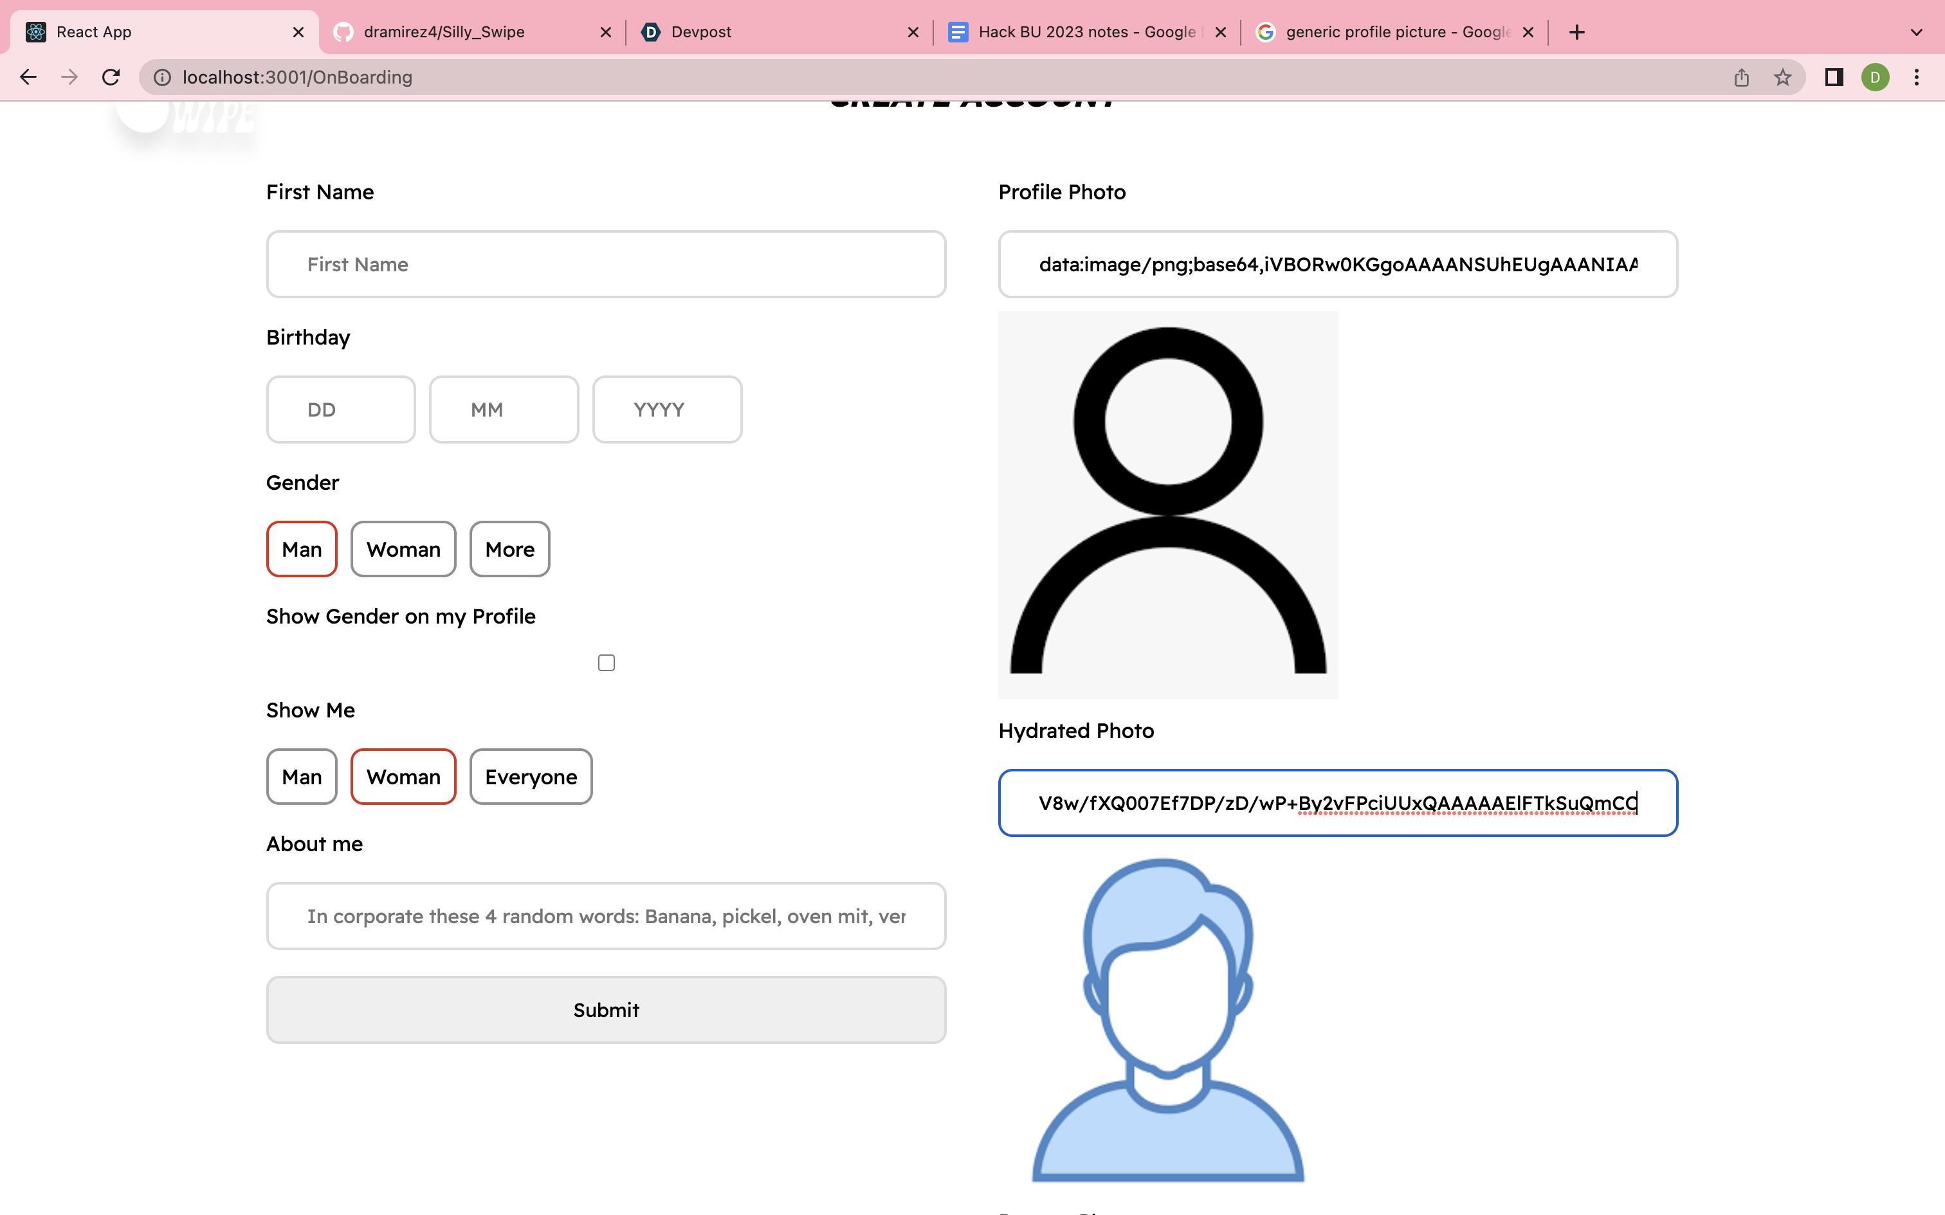Open Chrome three-dot menu
This screenshot has width=1945, height=1215.
[x=1917, y=77]
